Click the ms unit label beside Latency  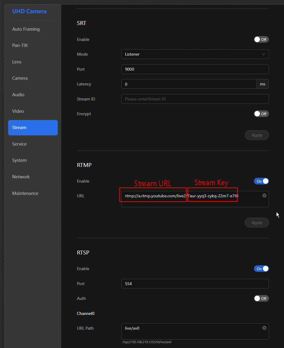click(x=263, y=84)
